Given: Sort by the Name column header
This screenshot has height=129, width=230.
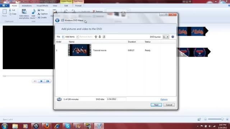Looking at the screenshot, I should tap(72, 42).
